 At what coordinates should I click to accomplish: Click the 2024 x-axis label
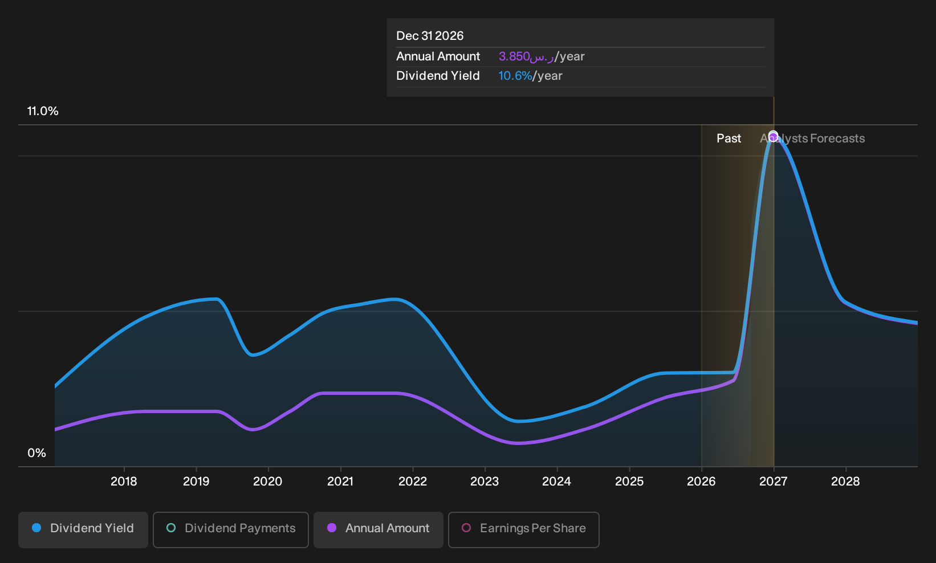coord(557,482)
